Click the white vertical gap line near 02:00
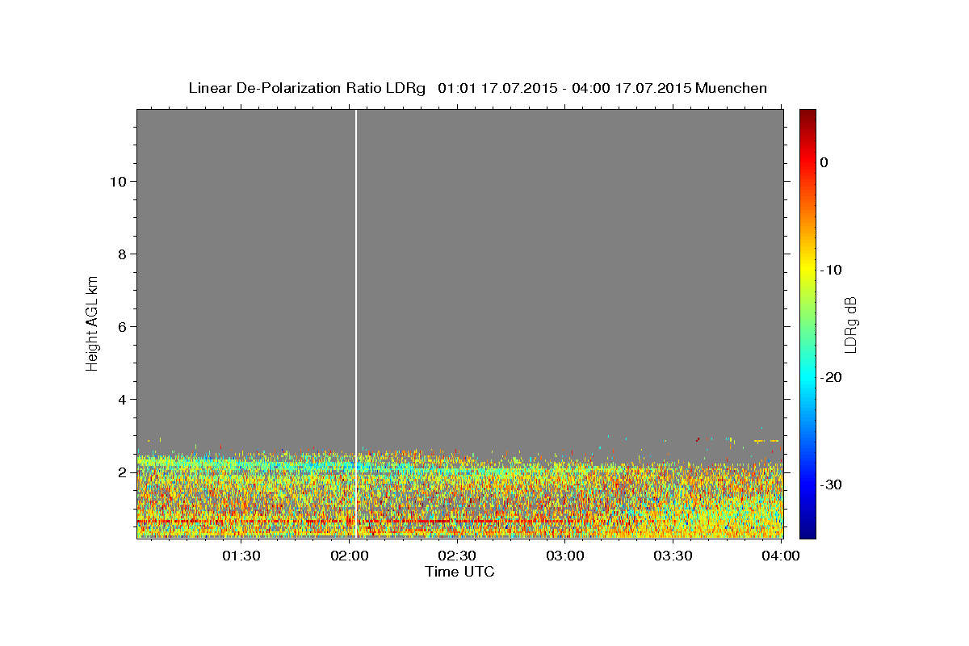Viewport: 969px width, 646px height. [x=356, y=323]
